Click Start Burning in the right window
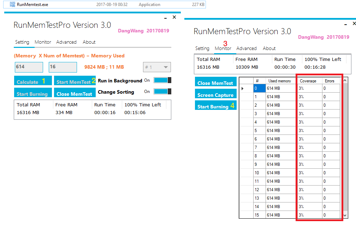Screen dimensions: 356x225 tap(216, 105)
